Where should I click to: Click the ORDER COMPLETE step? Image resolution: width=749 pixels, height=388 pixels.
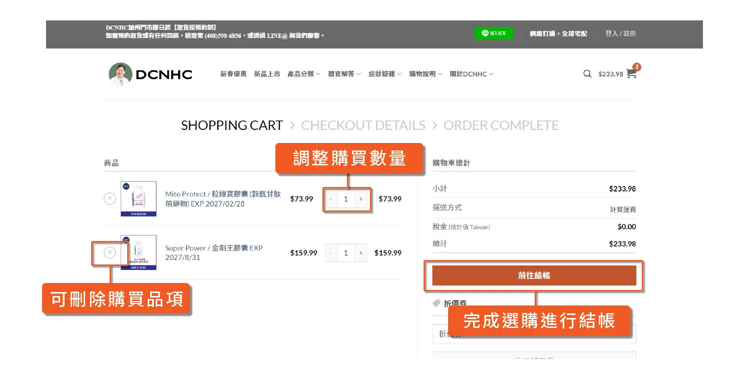point(501,125)
